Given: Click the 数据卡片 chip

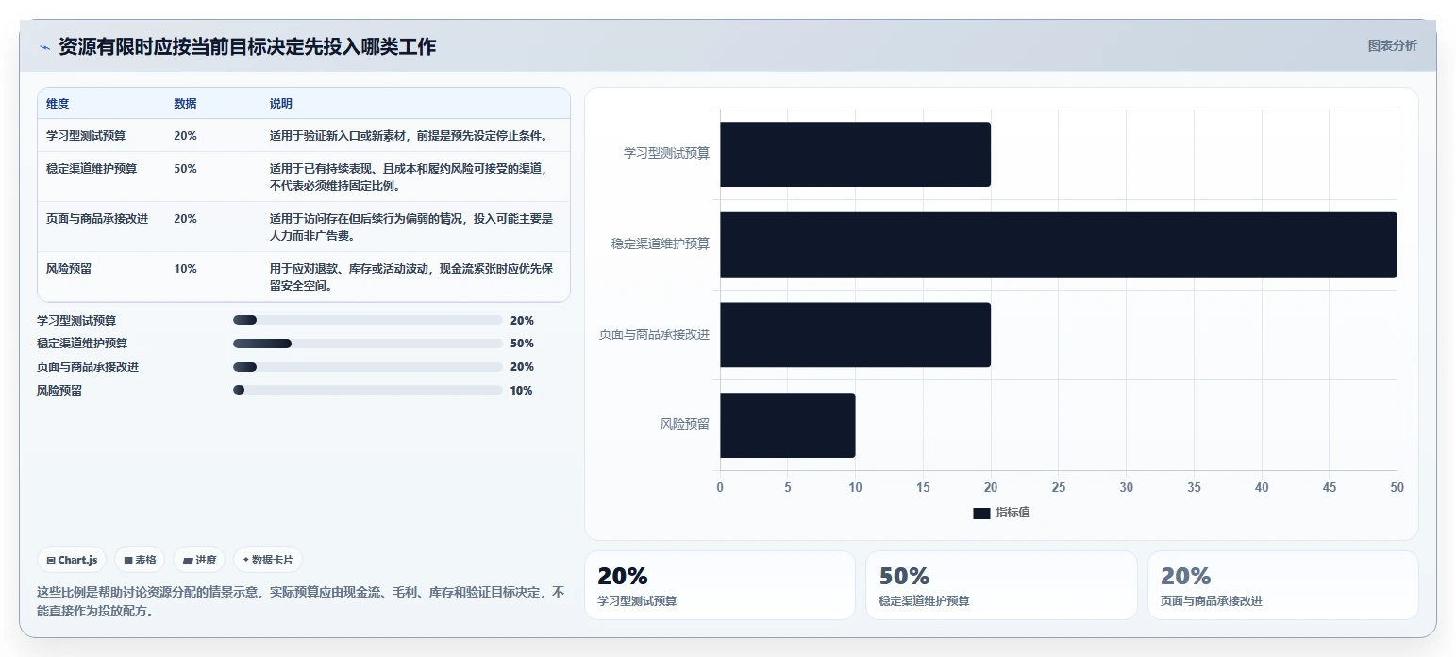Looking at the screenshot, I should pos(268,560).
